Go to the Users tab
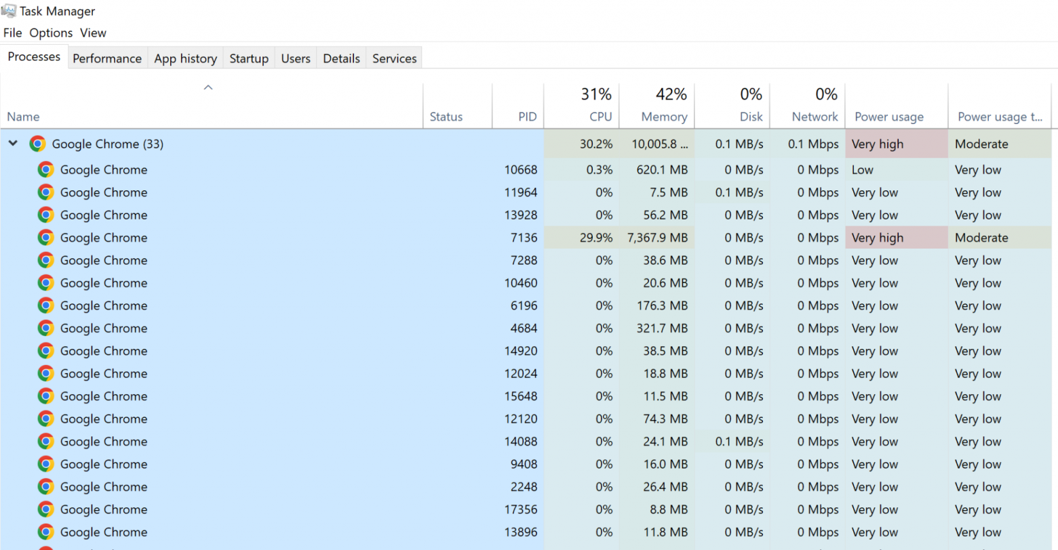Viewport: 1058px width, 550px height. coord(296,58)
